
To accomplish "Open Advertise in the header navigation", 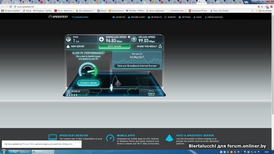I will click(x=119, y=17).
